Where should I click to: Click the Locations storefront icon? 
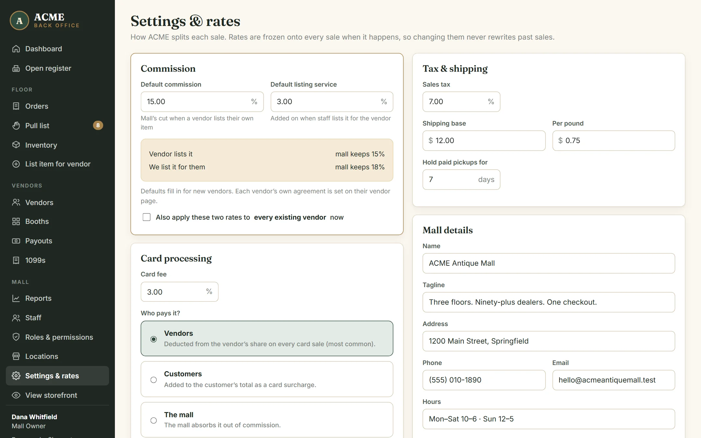tap(16, 356)
